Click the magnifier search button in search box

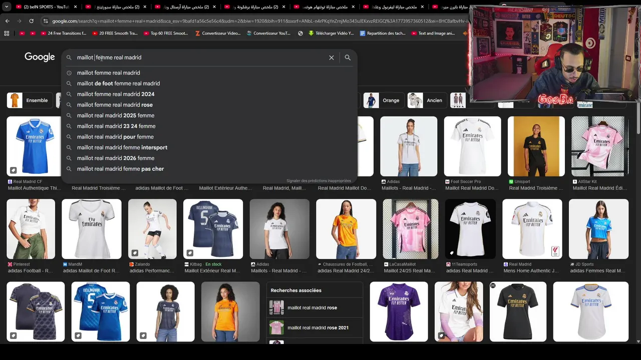pos(348,57)
